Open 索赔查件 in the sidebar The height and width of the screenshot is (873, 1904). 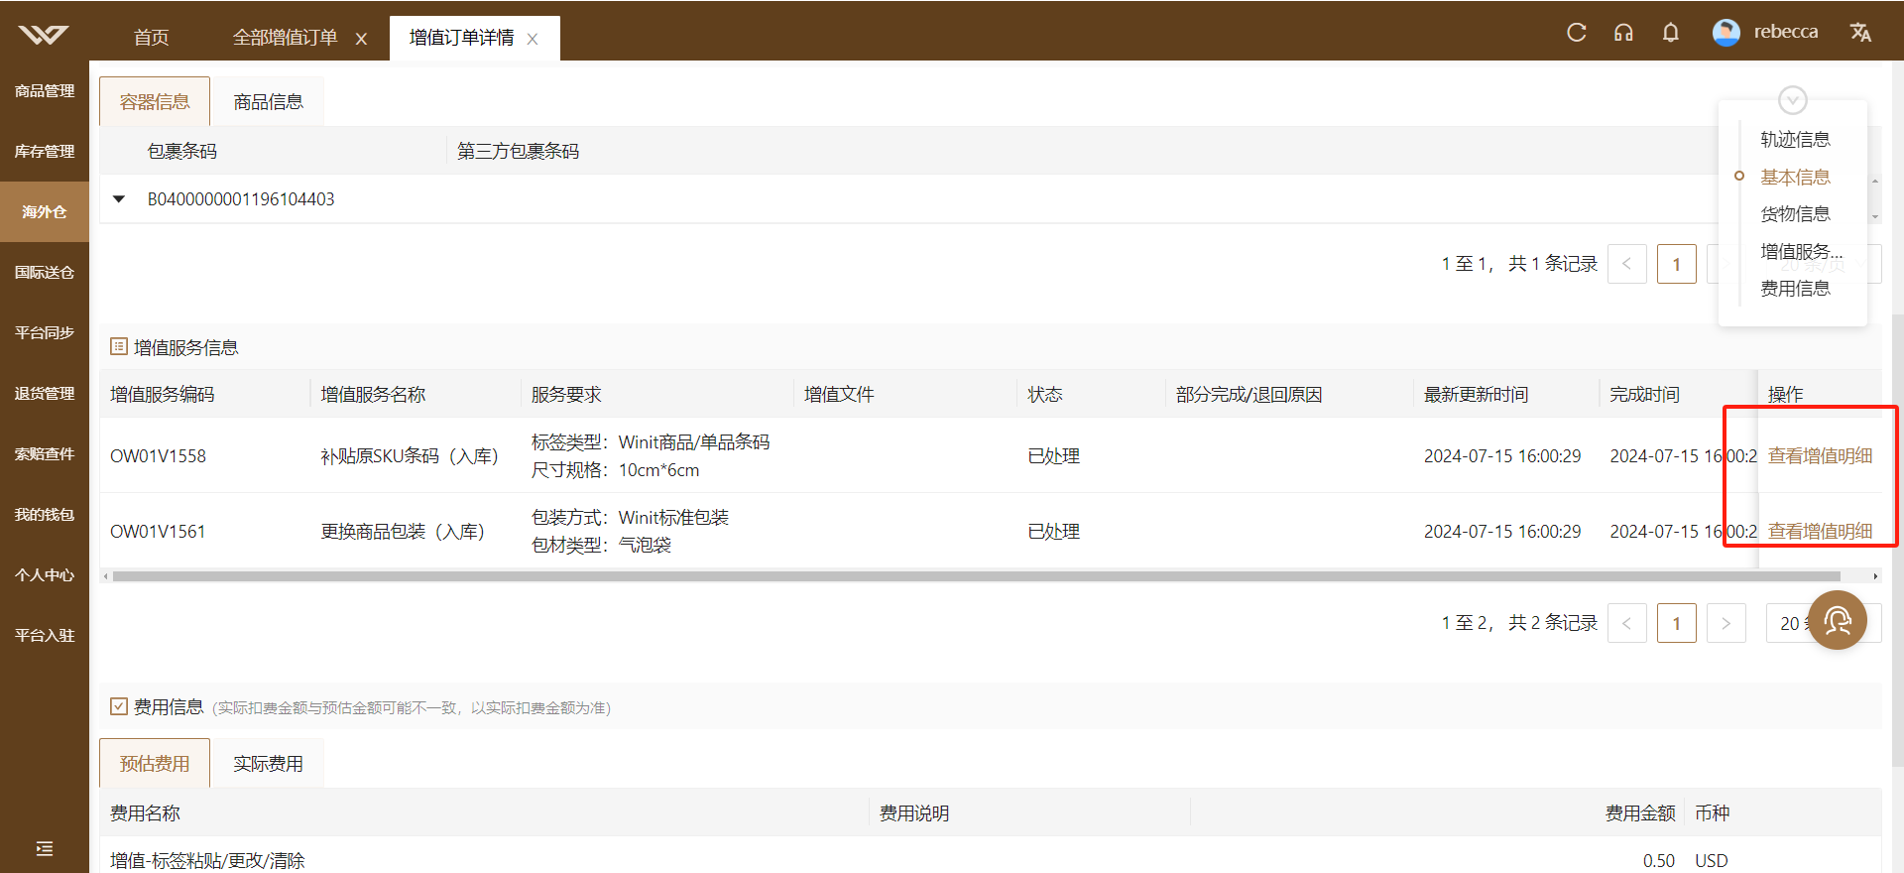click(45, 454)
